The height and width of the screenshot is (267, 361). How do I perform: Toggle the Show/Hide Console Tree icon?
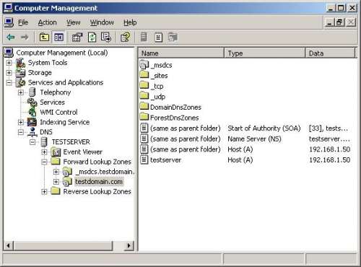[x=58, y=38]
